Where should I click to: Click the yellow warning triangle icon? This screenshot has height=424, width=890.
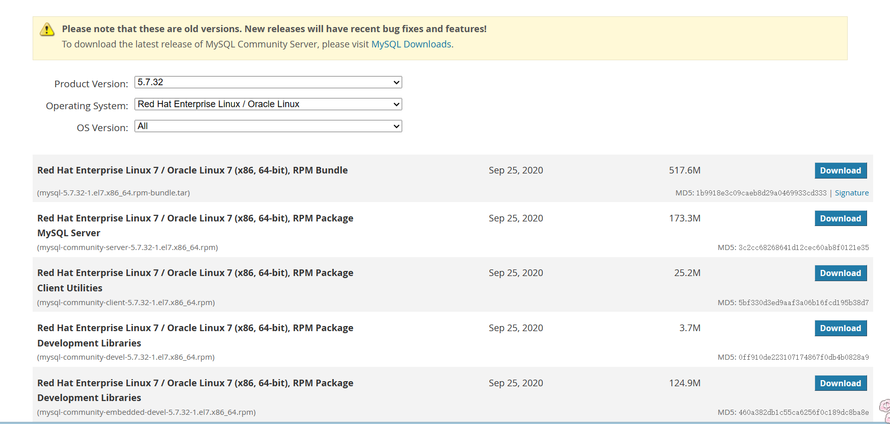(x=47, y=30)
